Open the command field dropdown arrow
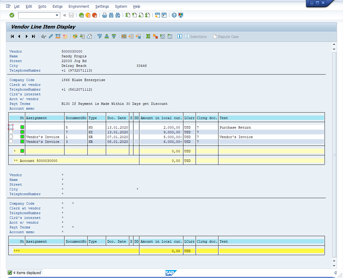The height and width of the screenshot is (278, 343). (x=57, y=15)
